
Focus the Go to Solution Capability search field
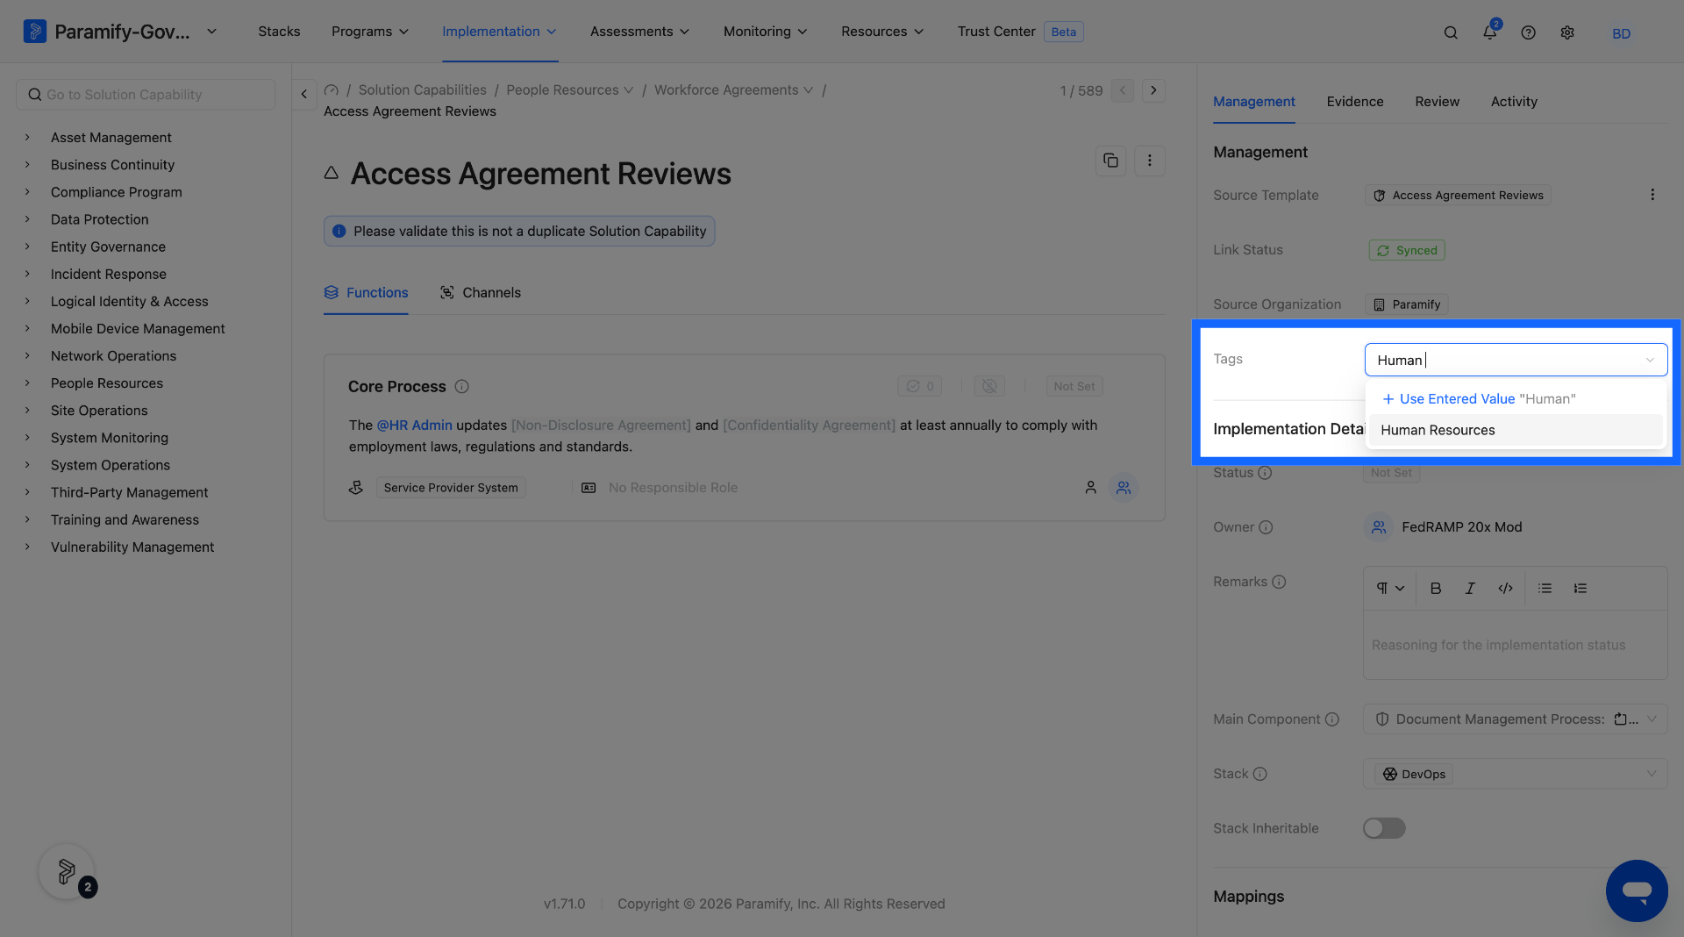click(x=146, y=95)
